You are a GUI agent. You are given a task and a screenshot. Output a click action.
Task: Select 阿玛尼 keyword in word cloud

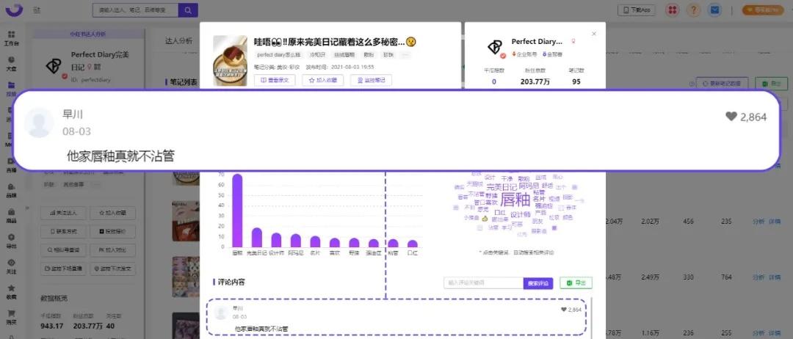click(529, 186)
